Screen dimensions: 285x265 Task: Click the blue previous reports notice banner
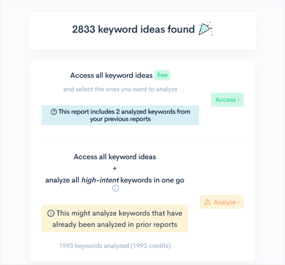click(120, 115)
